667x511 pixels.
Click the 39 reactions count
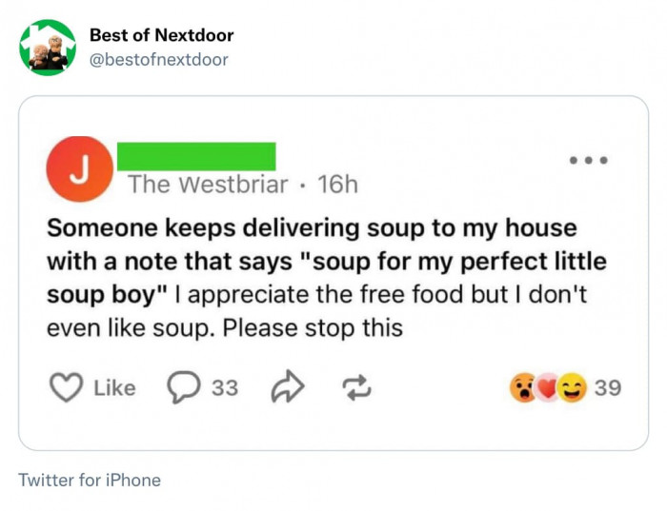pos(608,388)
